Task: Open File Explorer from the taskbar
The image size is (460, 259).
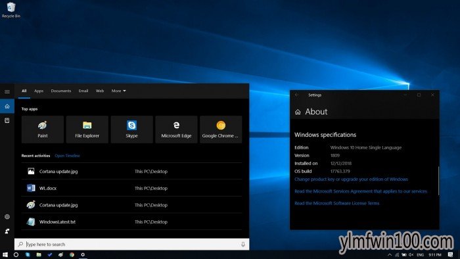Action: [x=39, y=254]
